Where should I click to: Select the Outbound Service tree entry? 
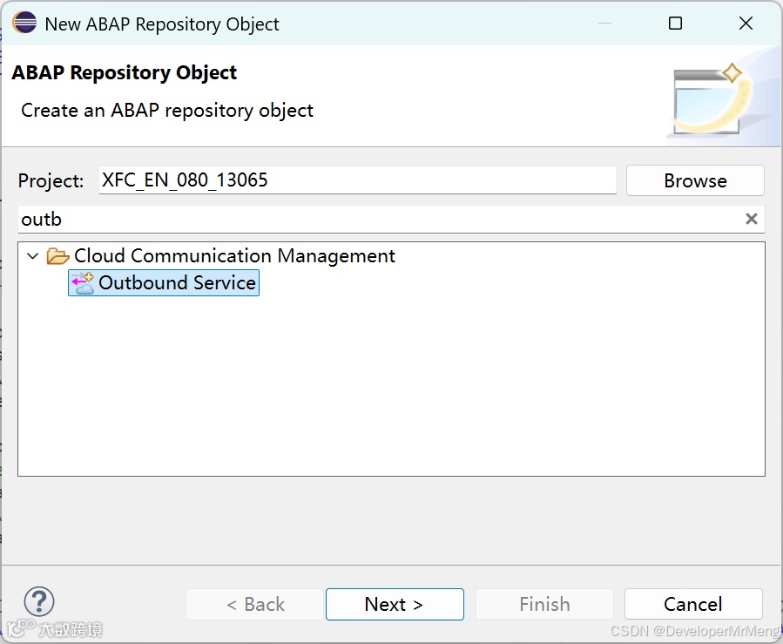(177, 283)
